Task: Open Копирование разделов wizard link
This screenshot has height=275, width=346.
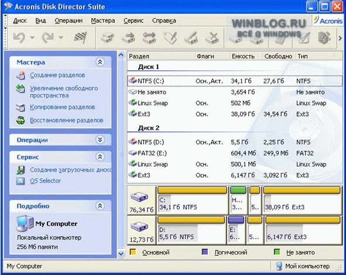Action: [x=63, y=107]
